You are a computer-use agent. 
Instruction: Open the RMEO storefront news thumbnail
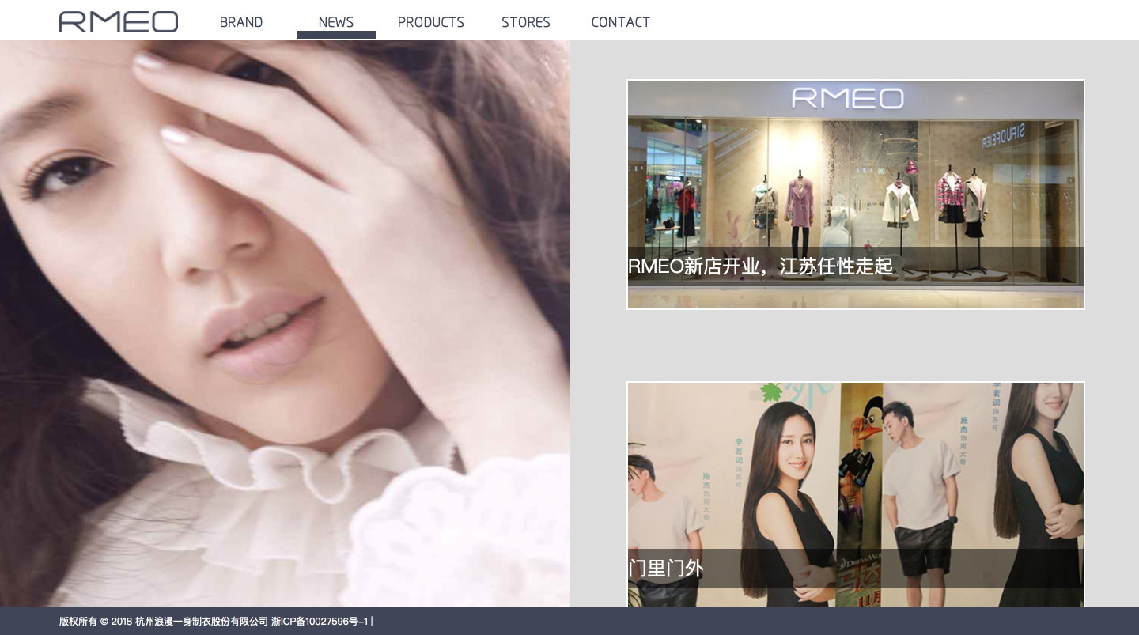point(855,182)
